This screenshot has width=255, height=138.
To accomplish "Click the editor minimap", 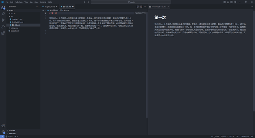I will pos(140,13).
